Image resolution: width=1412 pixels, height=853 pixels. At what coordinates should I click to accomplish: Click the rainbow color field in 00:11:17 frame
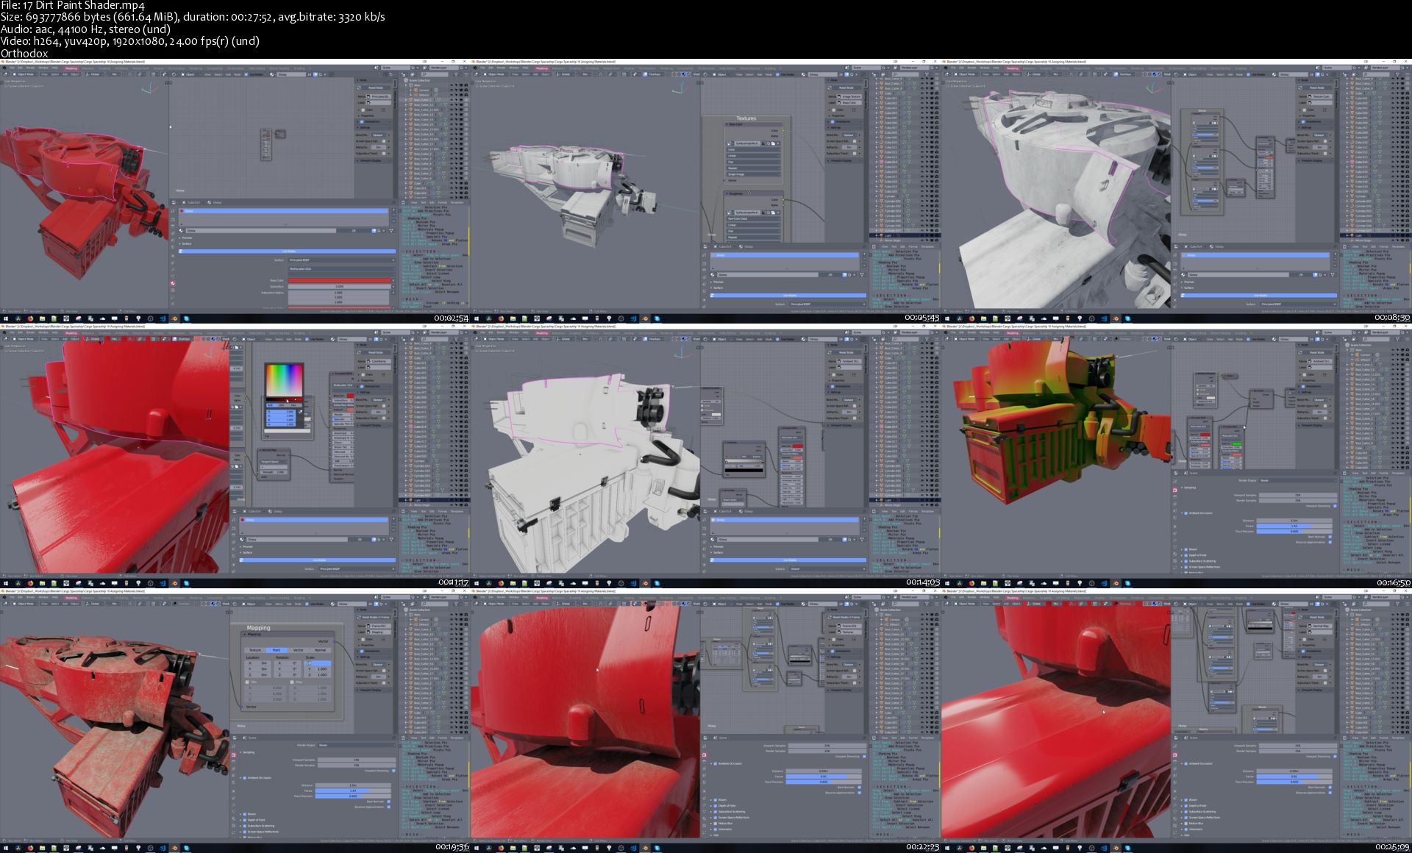click(x=284, y=380)
